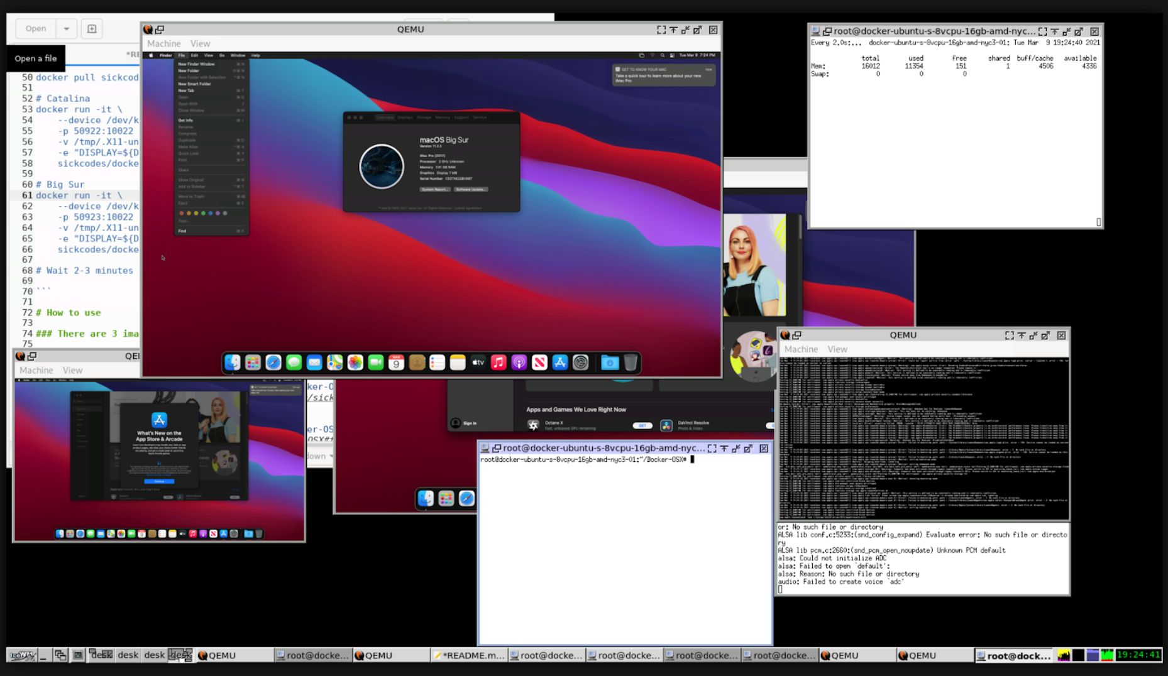The height and width of the screenshot is (676, 1168).
Task: Open the App Store from the large QEMU window's dock
Action: pyautogui.click(x=560, y=362)
